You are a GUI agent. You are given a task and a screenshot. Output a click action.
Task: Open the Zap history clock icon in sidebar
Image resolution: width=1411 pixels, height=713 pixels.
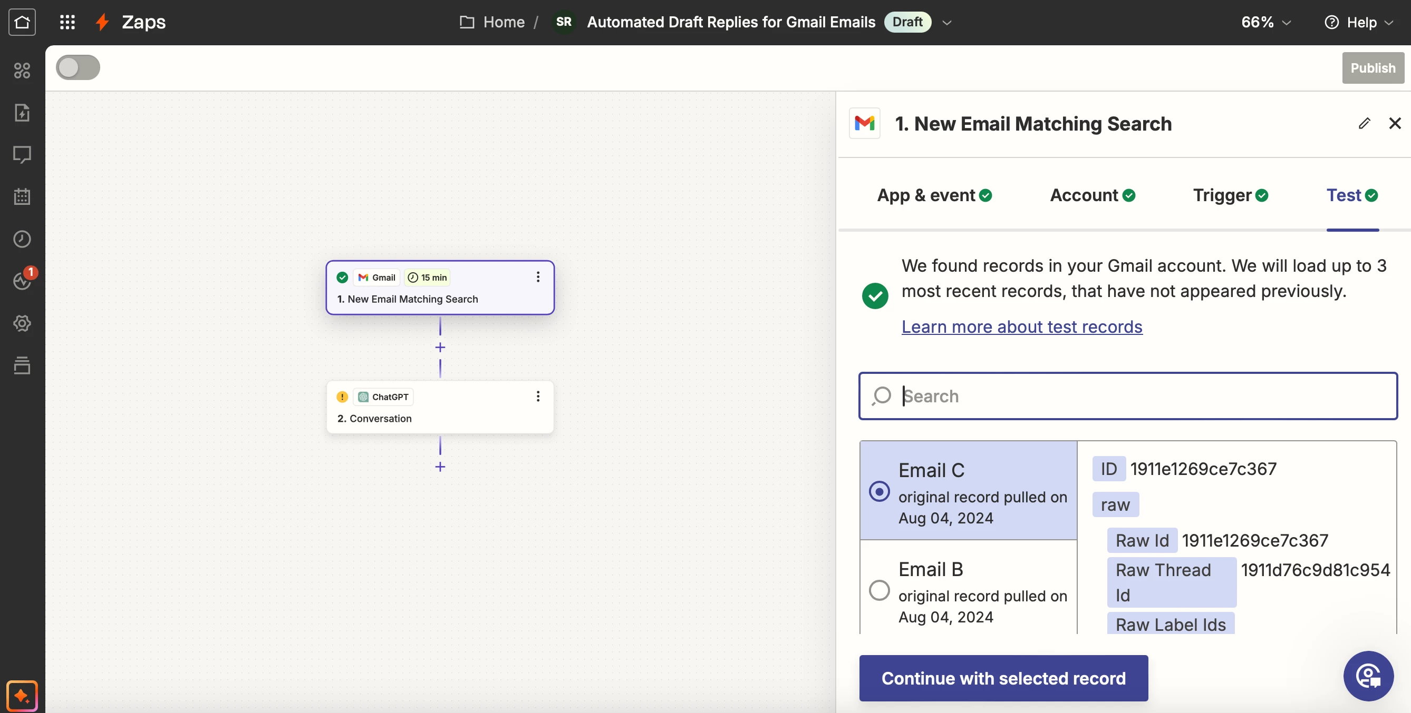pos(22,239)
